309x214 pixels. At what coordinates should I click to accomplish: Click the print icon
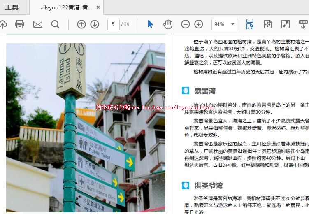tap(20, 24)
